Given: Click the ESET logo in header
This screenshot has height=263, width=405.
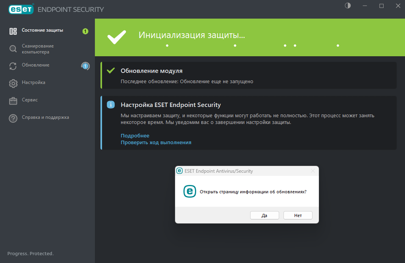Looking at the screenshot, I should point(20,9).
